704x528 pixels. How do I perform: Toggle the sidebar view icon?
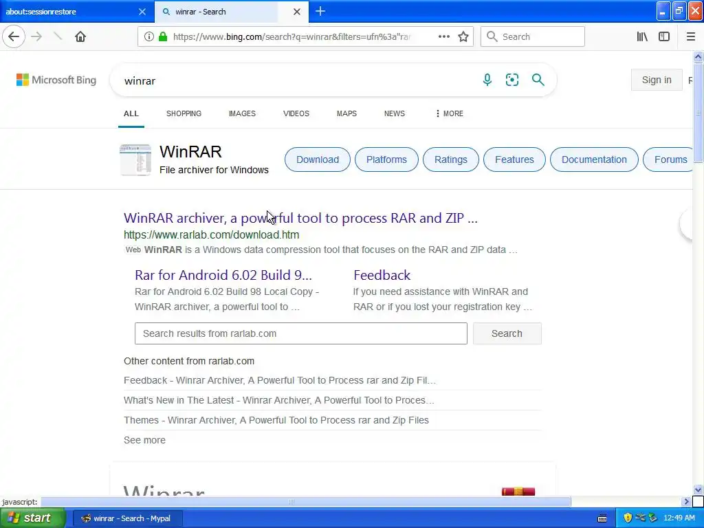(x=664, y=37)
